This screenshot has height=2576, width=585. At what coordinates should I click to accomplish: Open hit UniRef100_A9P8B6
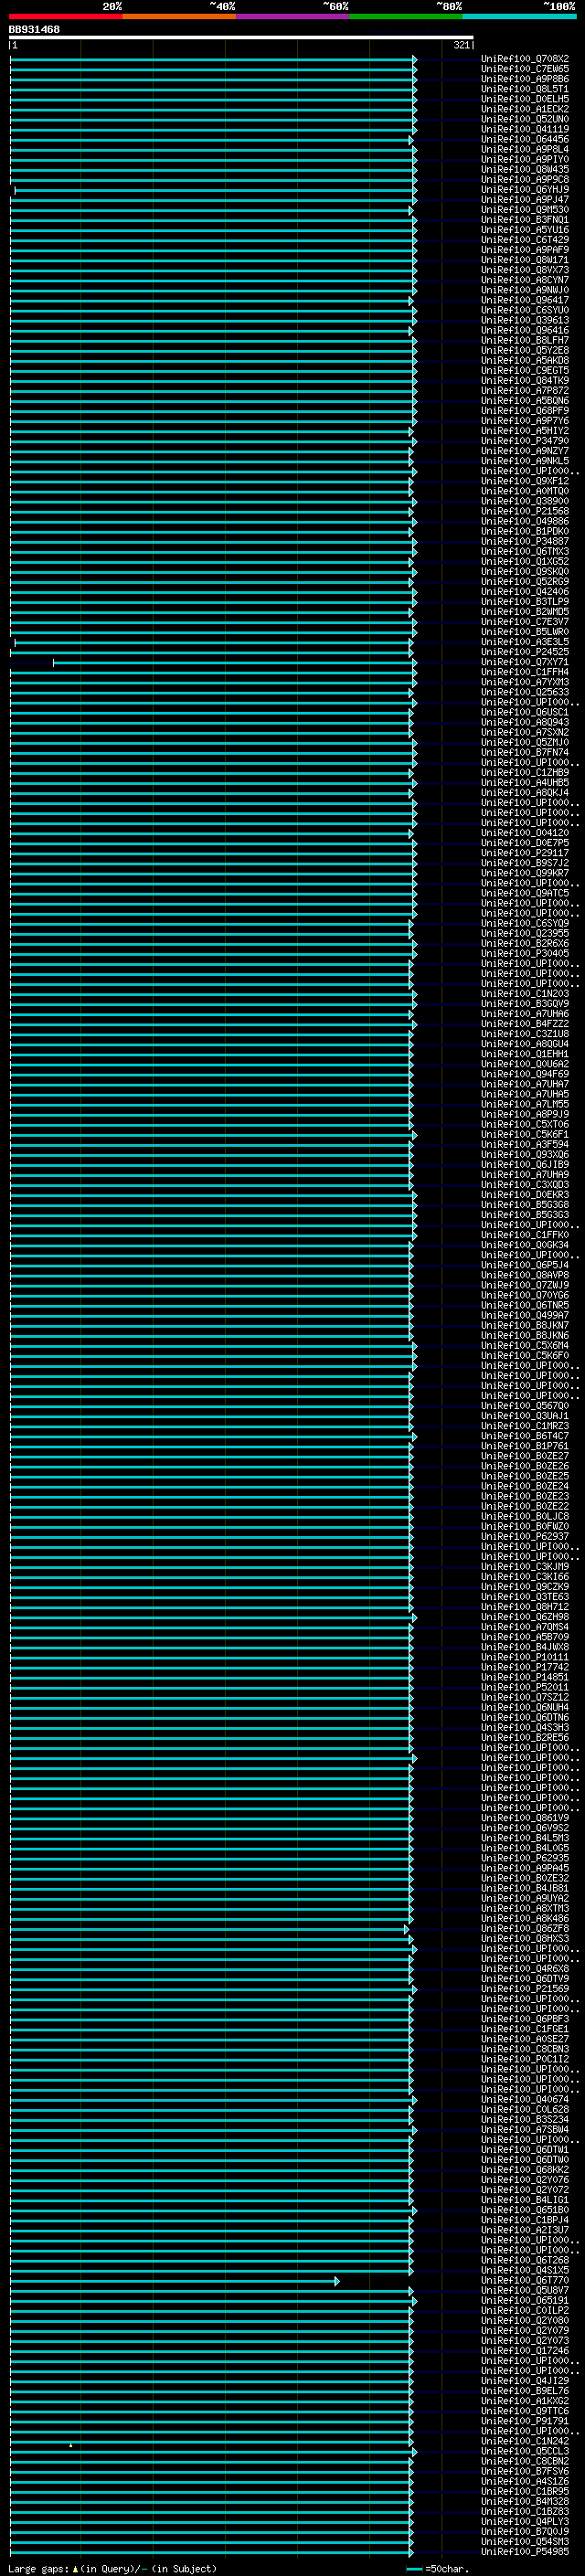tap(525, 79)
